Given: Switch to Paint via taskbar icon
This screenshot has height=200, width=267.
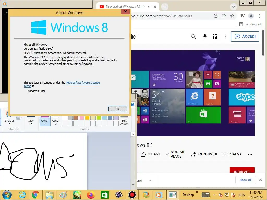Looking at the screenshot, I should coord(63,195).
